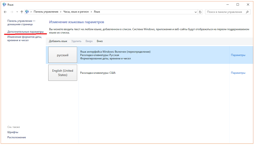Screen dimensions: 255x145
Task: Open Параметры for русский language
Action: (238, 55)
